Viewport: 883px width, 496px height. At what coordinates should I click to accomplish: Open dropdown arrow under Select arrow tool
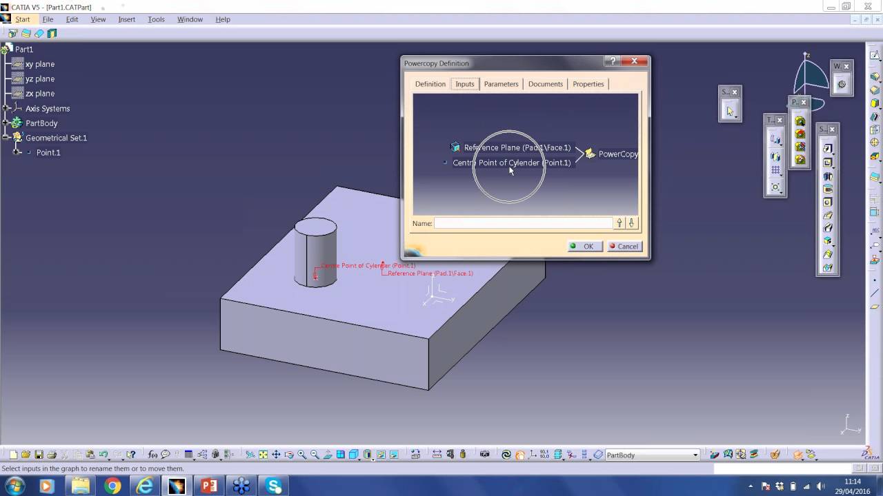point(736,117)
